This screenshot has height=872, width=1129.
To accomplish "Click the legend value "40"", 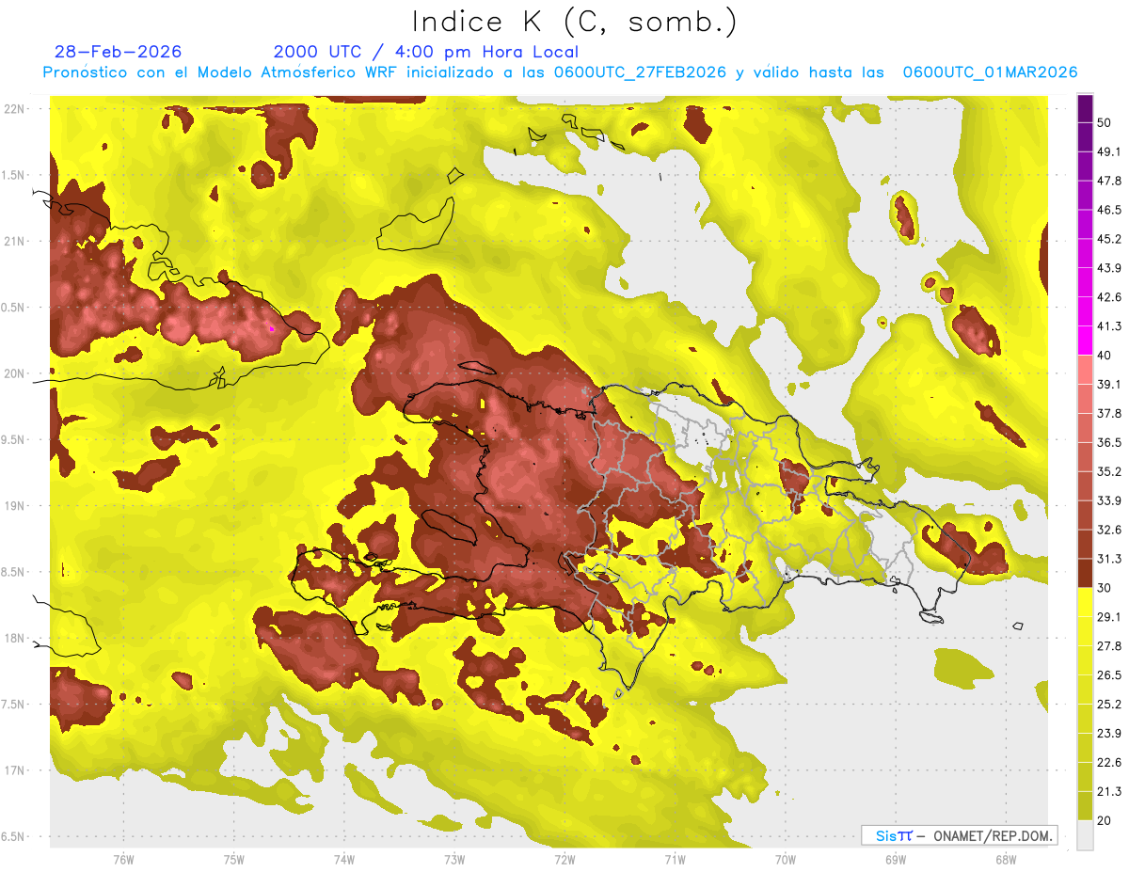I will click(1105, 355).
